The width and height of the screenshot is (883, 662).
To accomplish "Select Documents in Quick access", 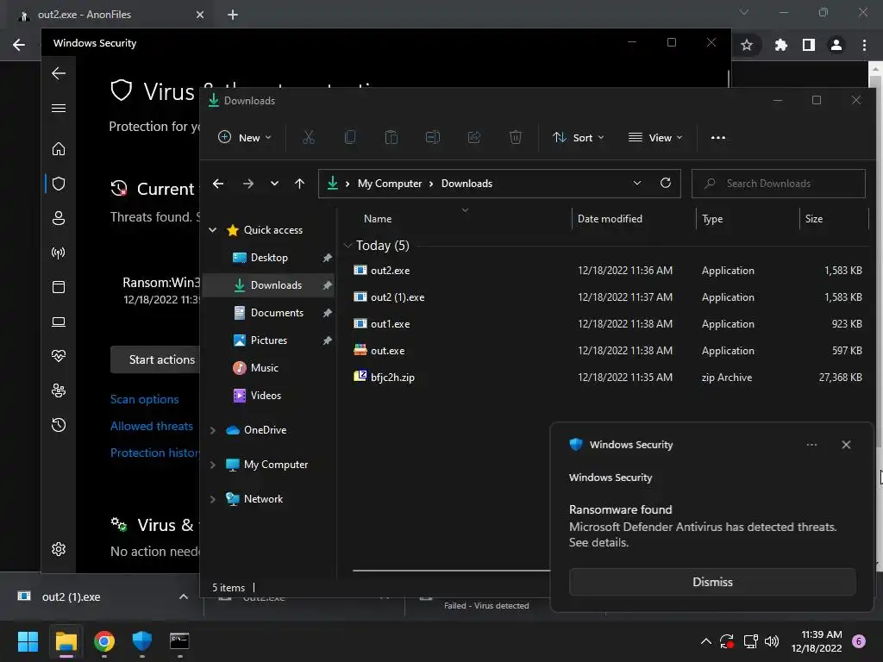I will point(277,312).
